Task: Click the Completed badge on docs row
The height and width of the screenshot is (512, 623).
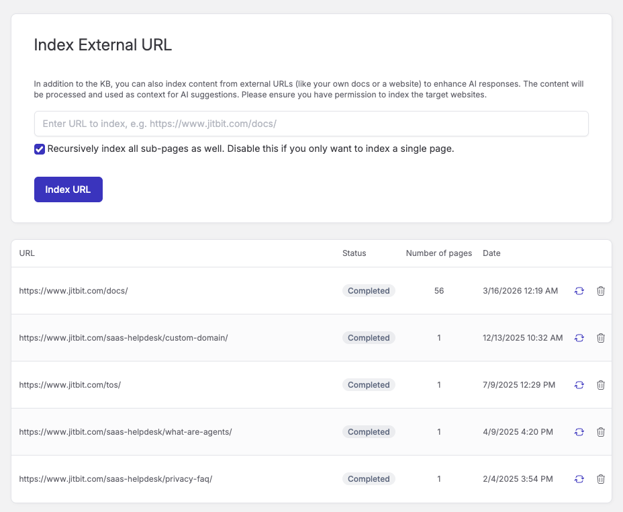Action: click(368, 290)
